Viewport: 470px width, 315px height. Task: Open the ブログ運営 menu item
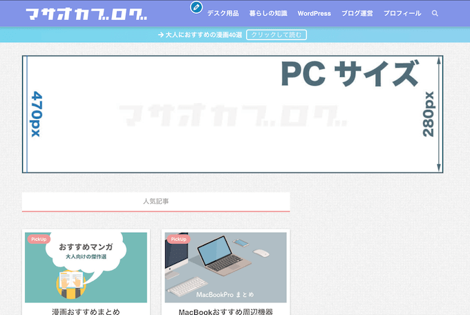[357, 14]
